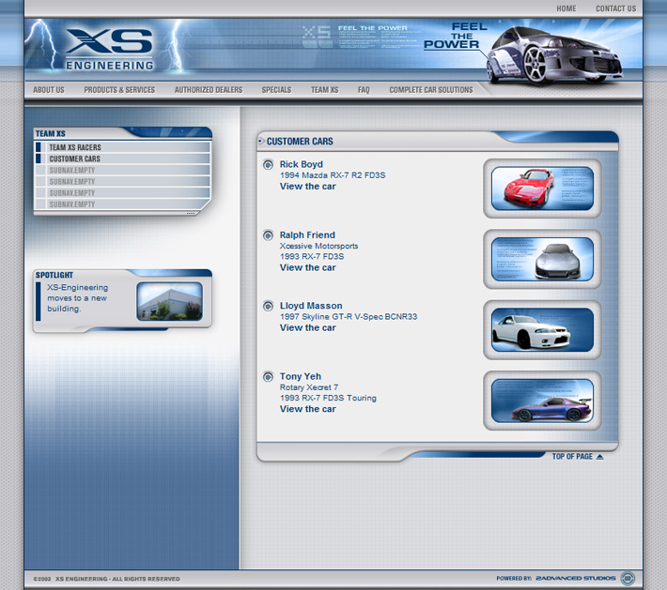Click View the car for Ralph Friend
The width and height of the screenshot is (667, 590).
tap(307, 267)
